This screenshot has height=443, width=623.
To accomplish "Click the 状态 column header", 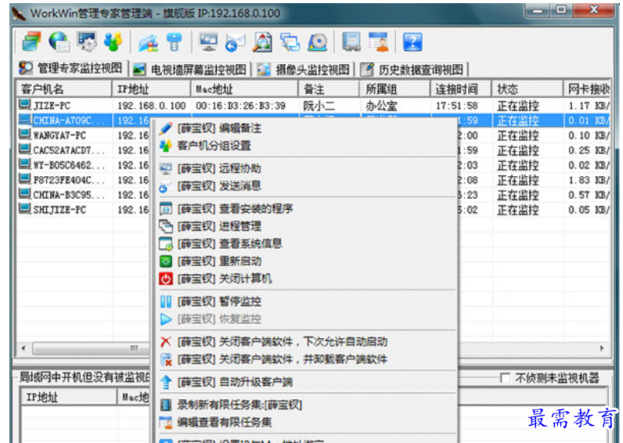I will point(528,89).
